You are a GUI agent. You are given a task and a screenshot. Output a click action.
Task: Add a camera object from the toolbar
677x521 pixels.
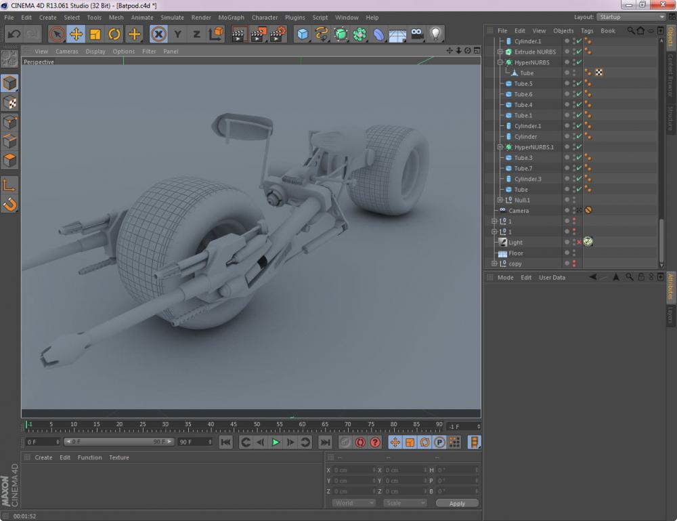click(x=417, y=34)
